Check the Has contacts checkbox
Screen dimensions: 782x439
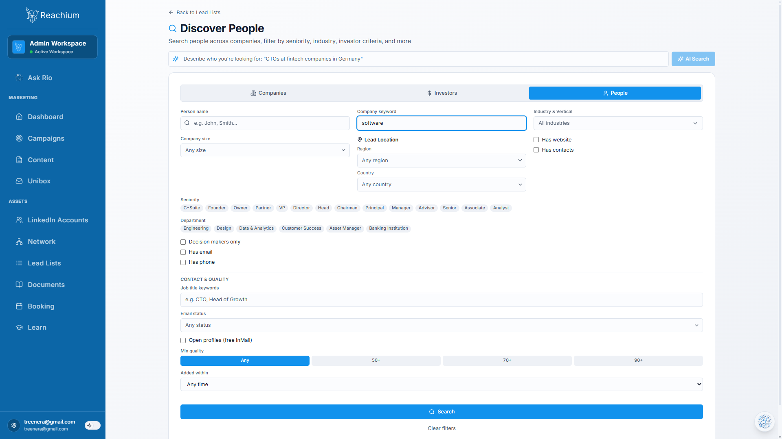tap(536, 150)
